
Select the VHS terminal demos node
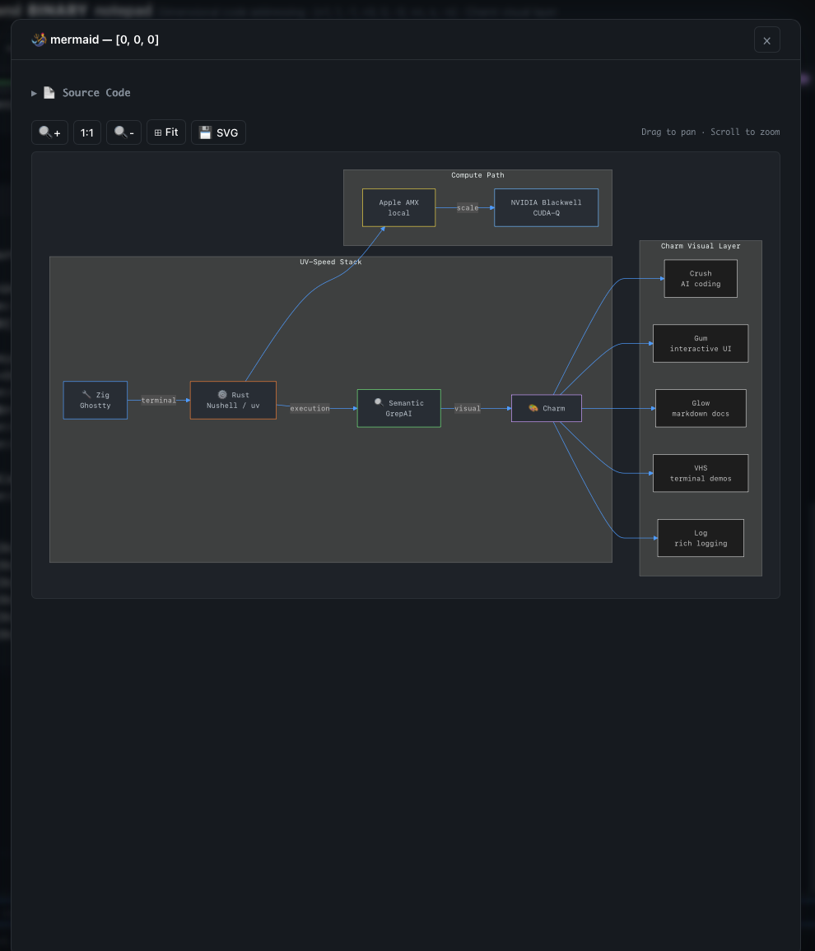point(701,473)
